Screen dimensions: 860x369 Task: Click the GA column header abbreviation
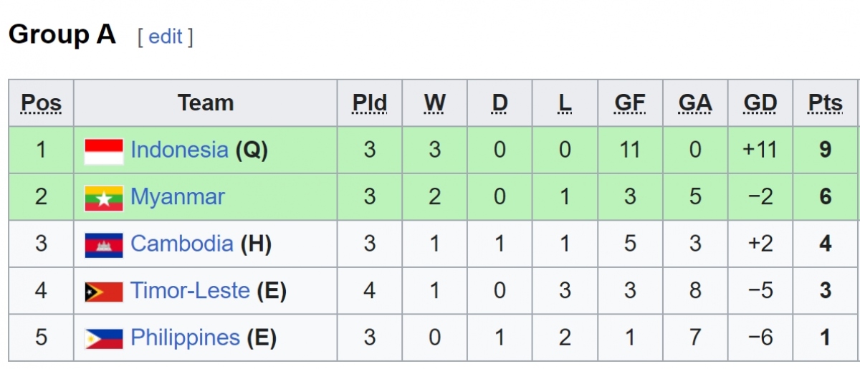(x=695, y=104)
